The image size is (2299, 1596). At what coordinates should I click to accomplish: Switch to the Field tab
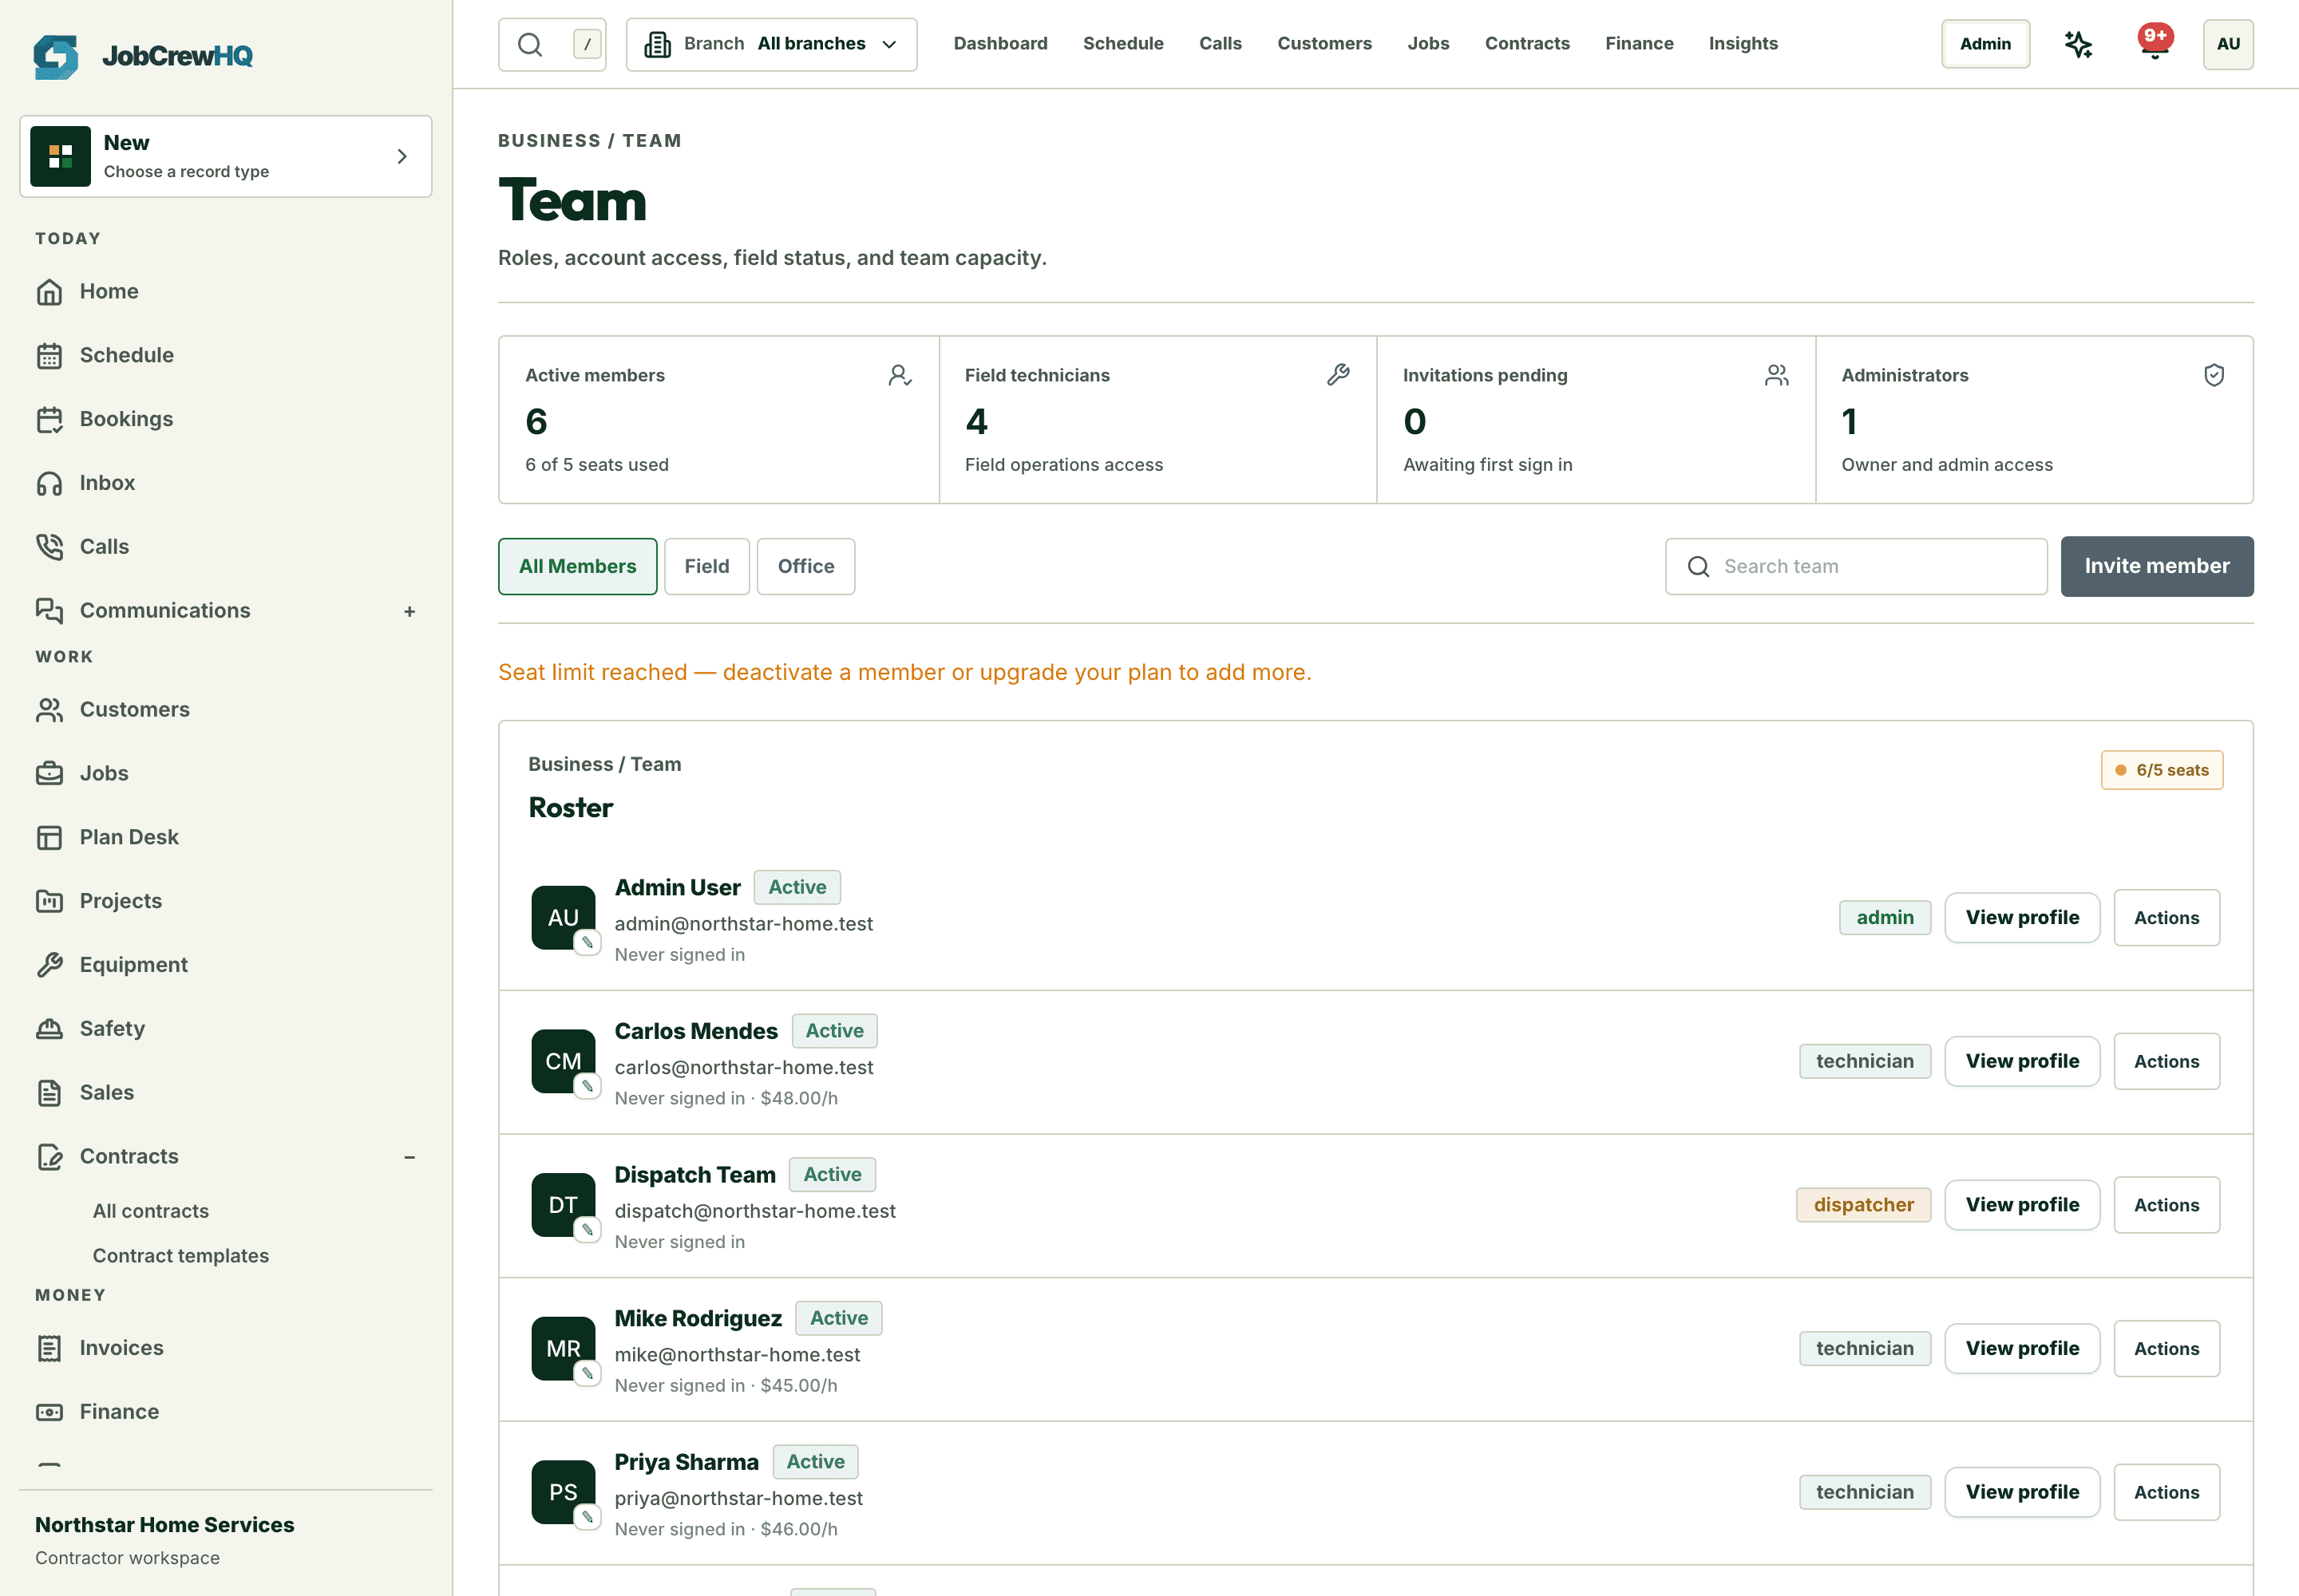tap(706, 566)
